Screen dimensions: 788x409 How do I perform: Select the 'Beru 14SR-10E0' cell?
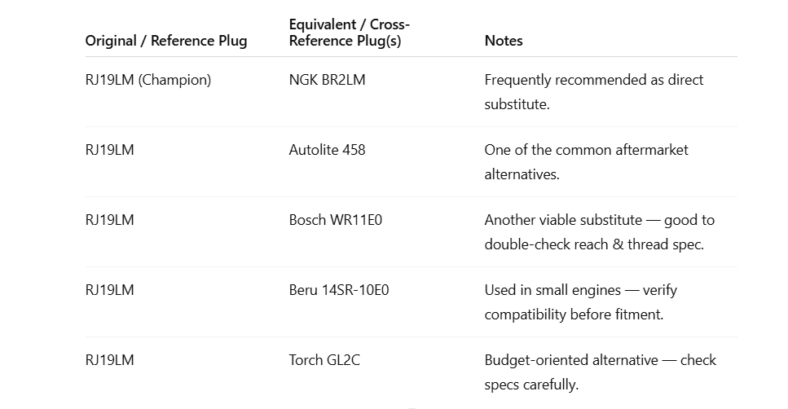click(338, 290)
